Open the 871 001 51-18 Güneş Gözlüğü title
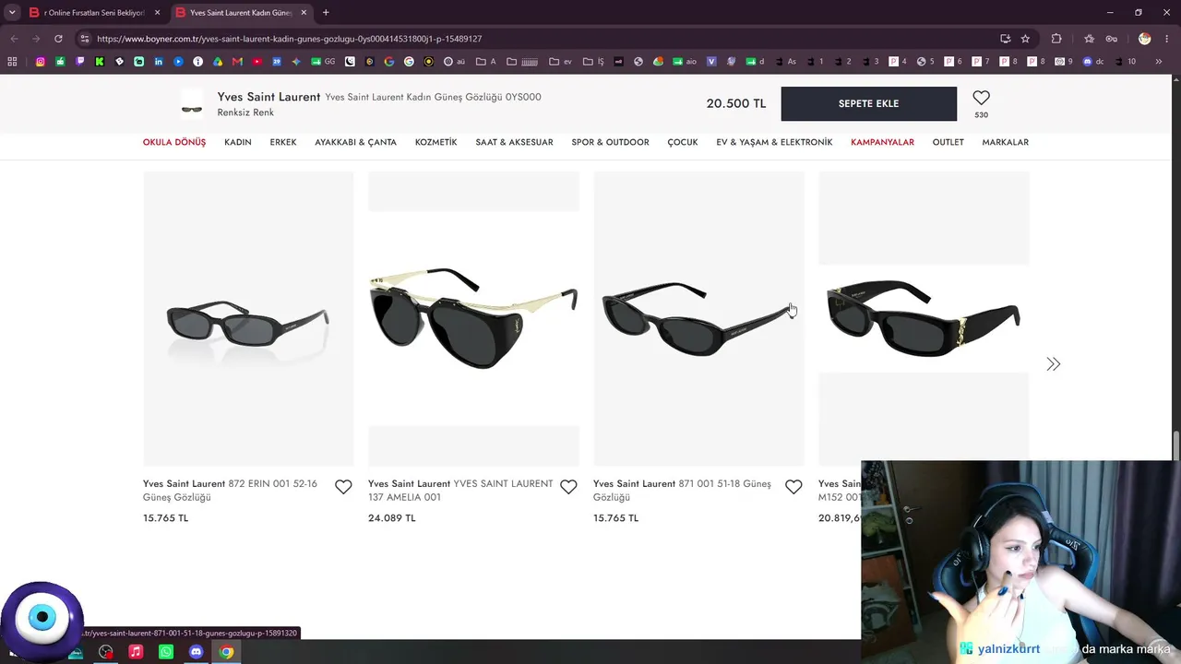Screen dimensions: 1181x664 682,491
